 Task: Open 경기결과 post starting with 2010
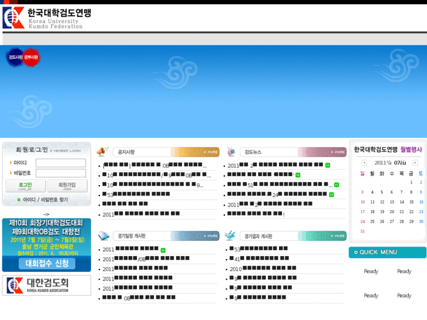point(263,268)
